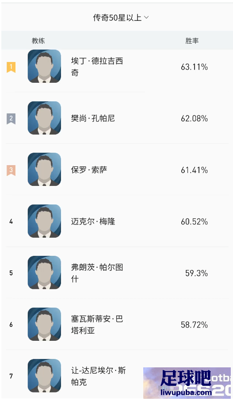Open avatar of 保罗·索萨

pos(45,170)
